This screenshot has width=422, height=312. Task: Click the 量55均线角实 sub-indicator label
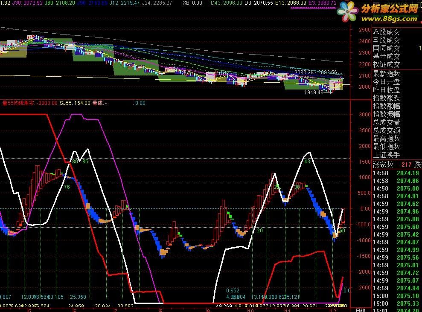point(29,103)
